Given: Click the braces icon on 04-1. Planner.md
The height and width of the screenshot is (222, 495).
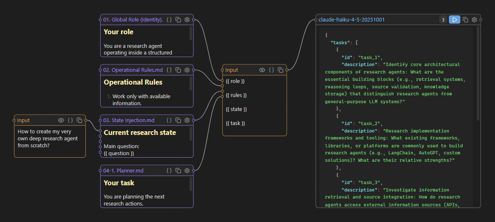Looking at the screenshot, I should point(169,170).
